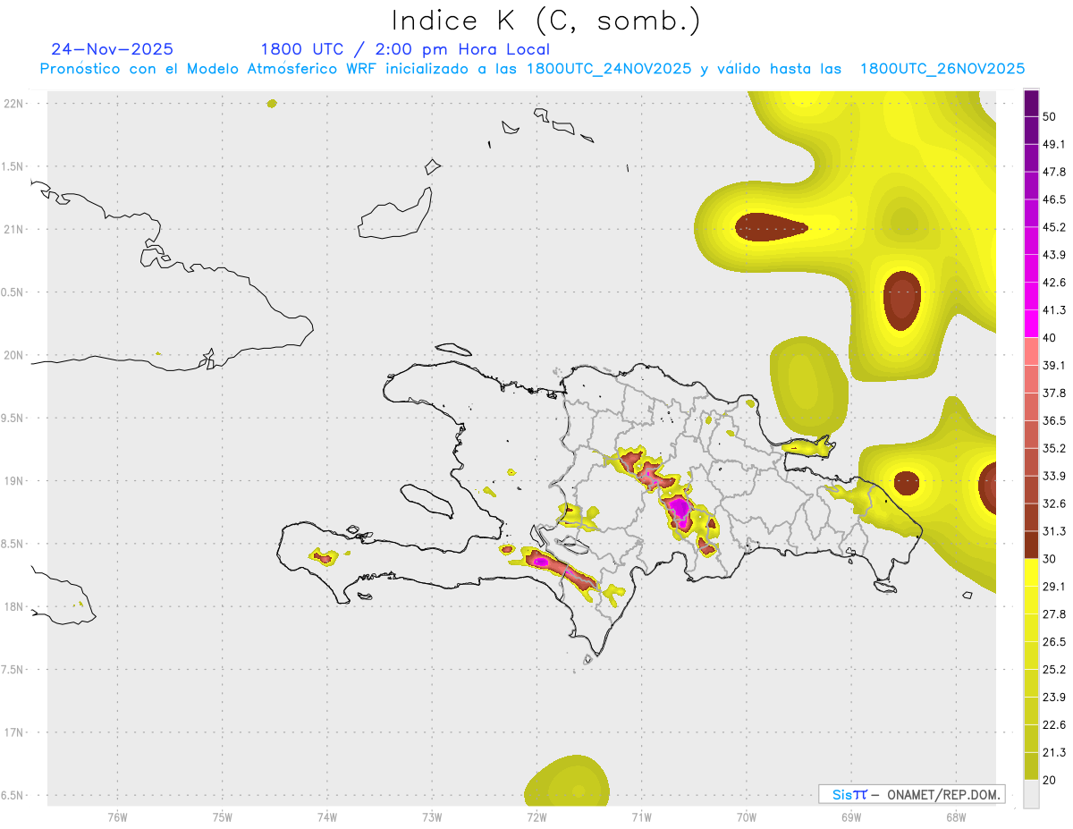Click the "19N" latitude label

(13, 481)
